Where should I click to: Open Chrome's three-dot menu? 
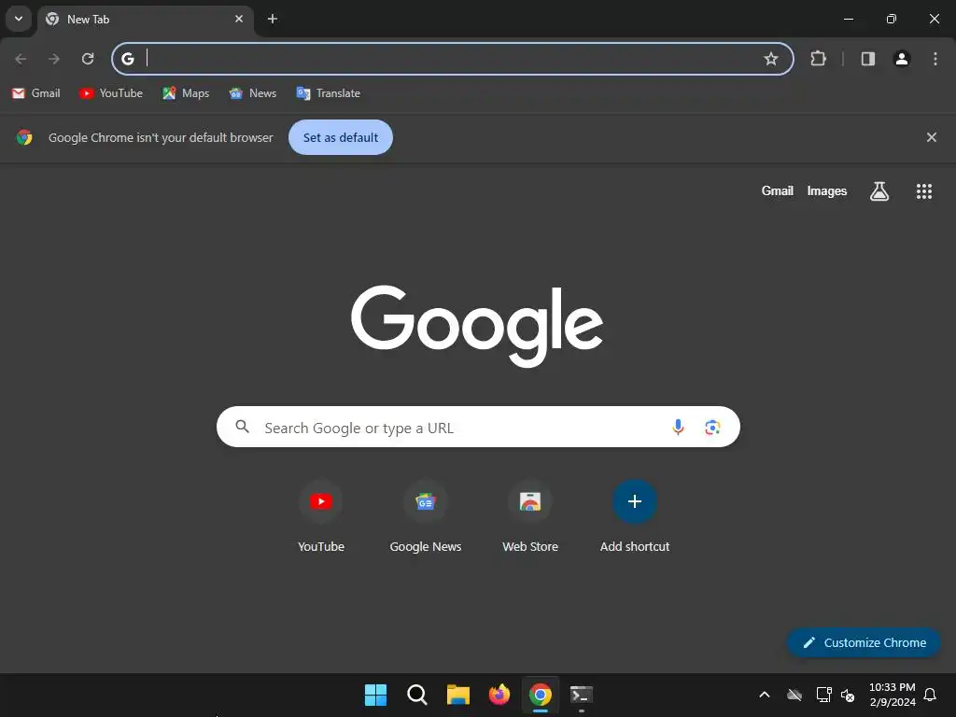point(935,59)
